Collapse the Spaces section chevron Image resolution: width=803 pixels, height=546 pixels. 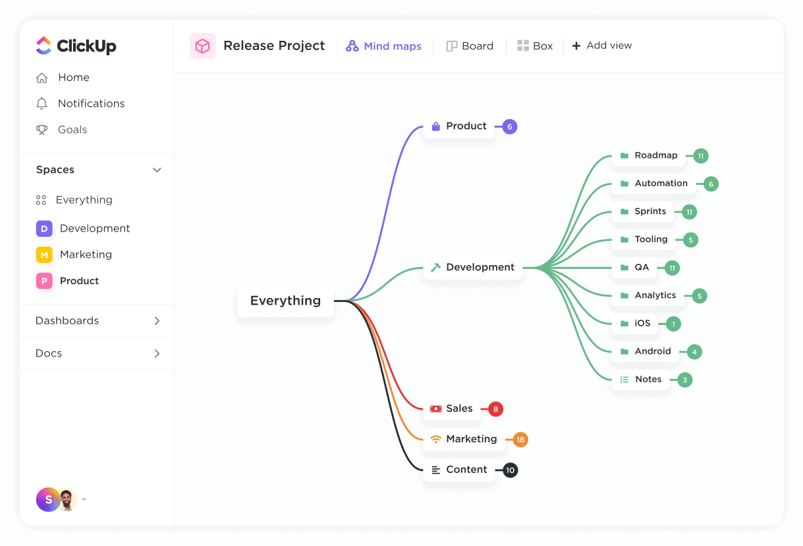157,170
